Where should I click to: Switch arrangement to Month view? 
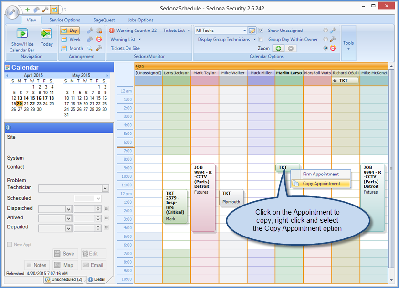(x=73, y=48)
